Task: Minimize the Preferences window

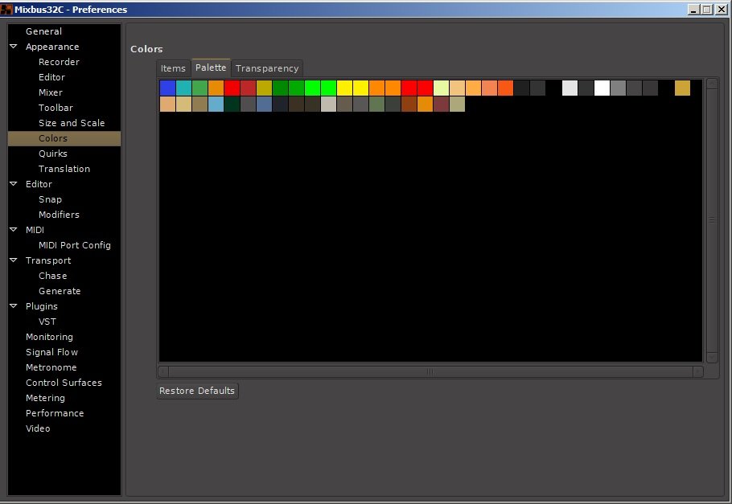Action: coord(693,10)
